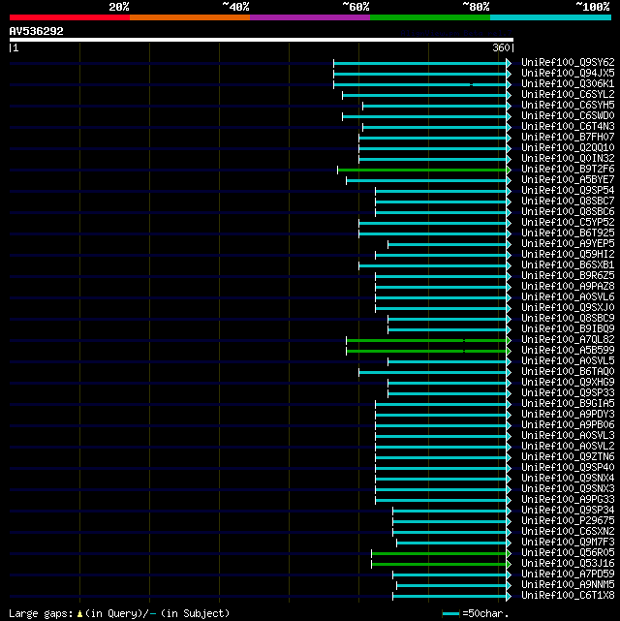Click the UniRef100_B9R6Z5 label
Viewport: 620px width, 621px height.
click(568, 276)
